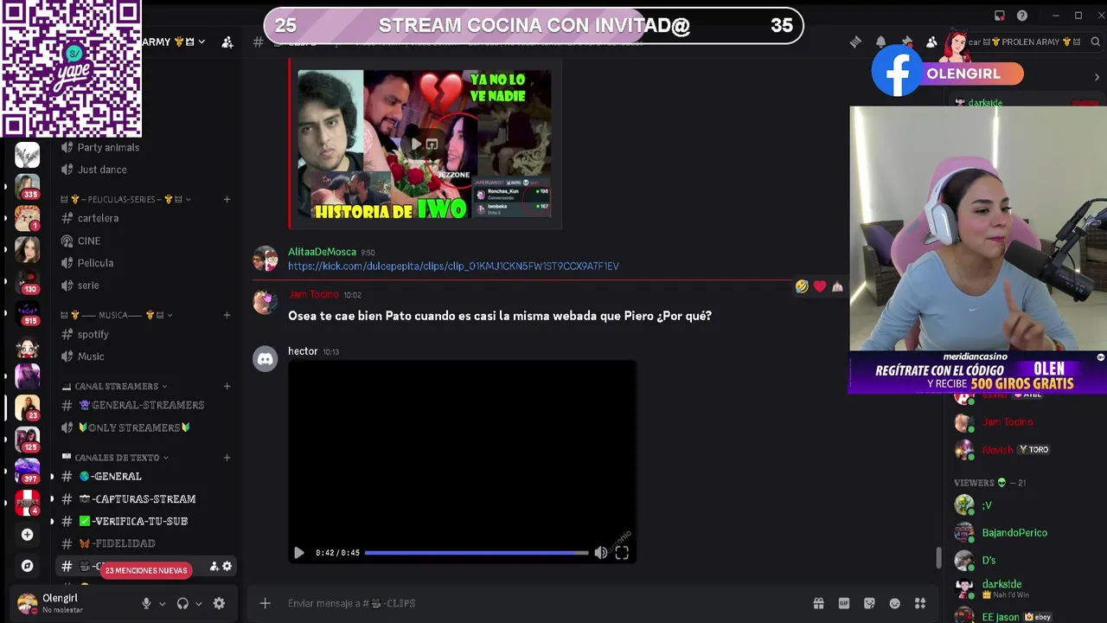Collapse the PELICULAS-SERIES category
Viewport: 1107px width, 623px height.
point(126,199)
